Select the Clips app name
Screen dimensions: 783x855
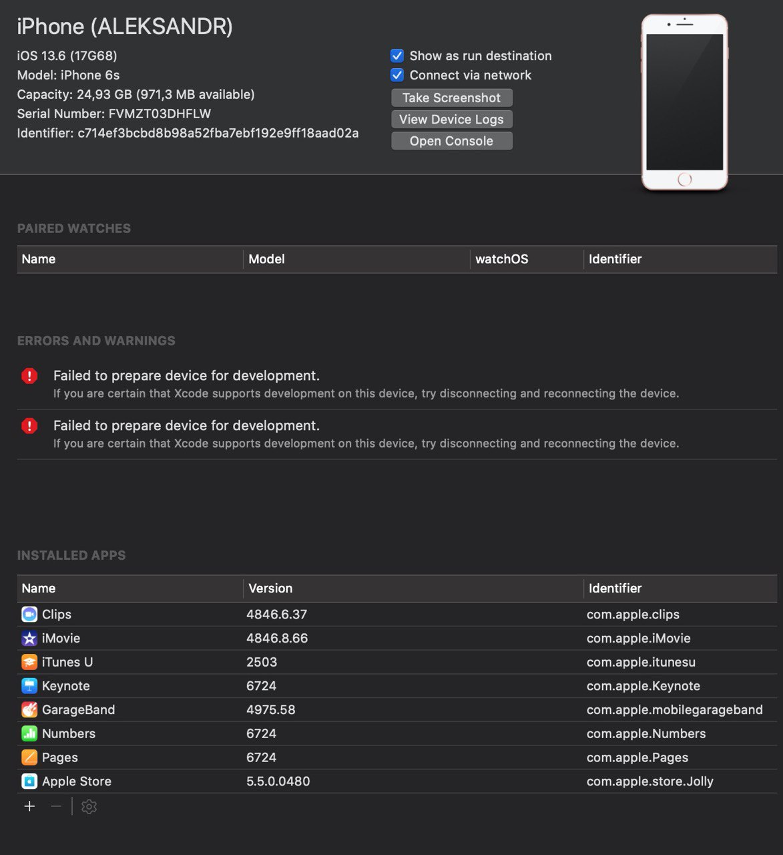point(57,615)
